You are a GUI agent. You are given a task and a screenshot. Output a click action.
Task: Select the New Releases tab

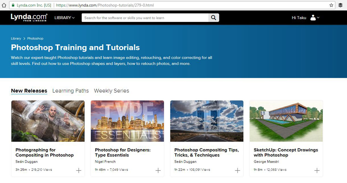tap(29, 91)
